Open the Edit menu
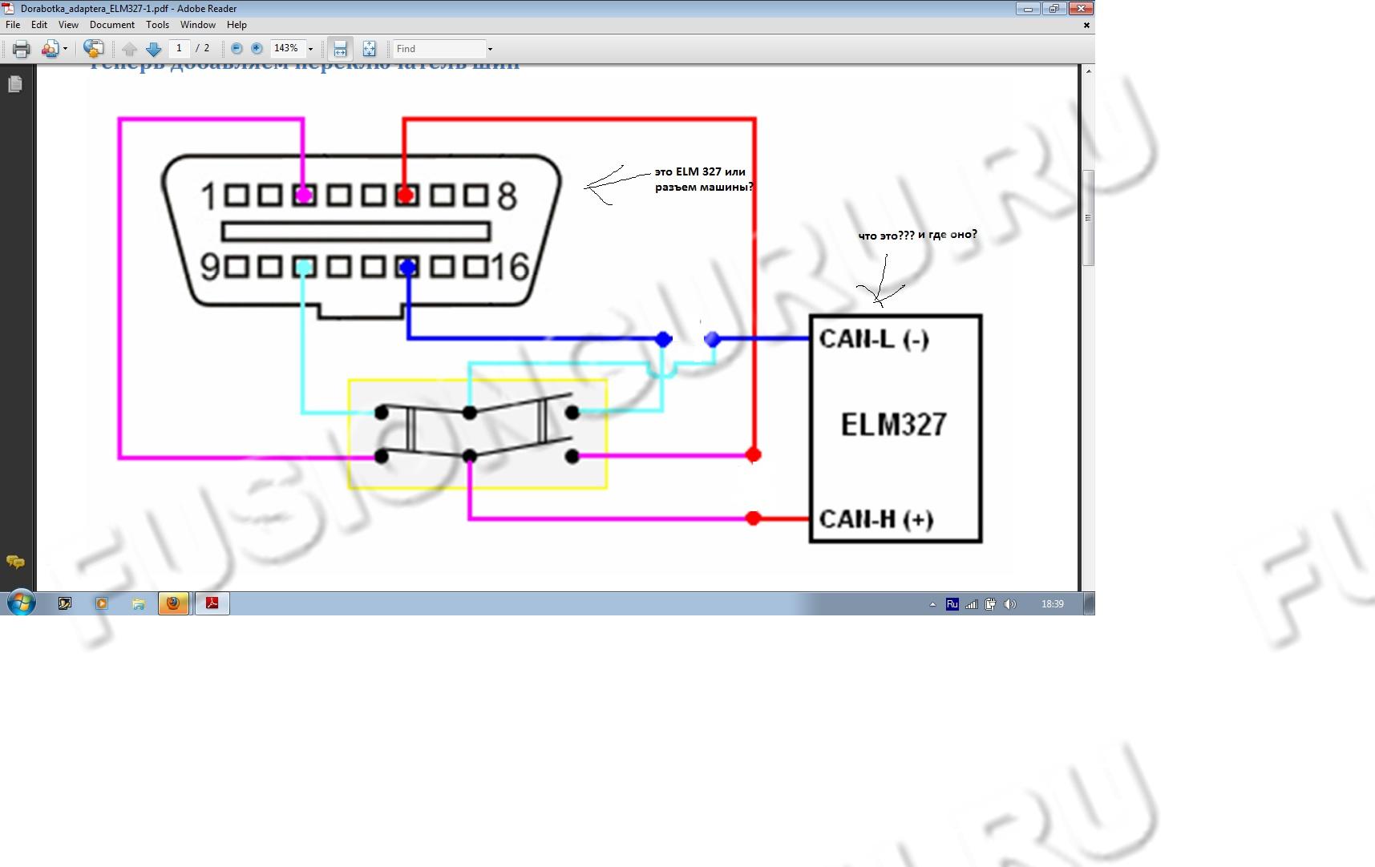 tap(39, 25)
